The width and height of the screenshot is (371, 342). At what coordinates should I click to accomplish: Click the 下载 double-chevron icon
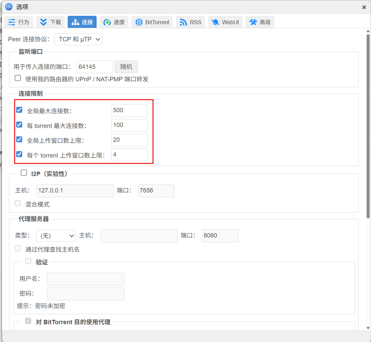pos(43,22)
